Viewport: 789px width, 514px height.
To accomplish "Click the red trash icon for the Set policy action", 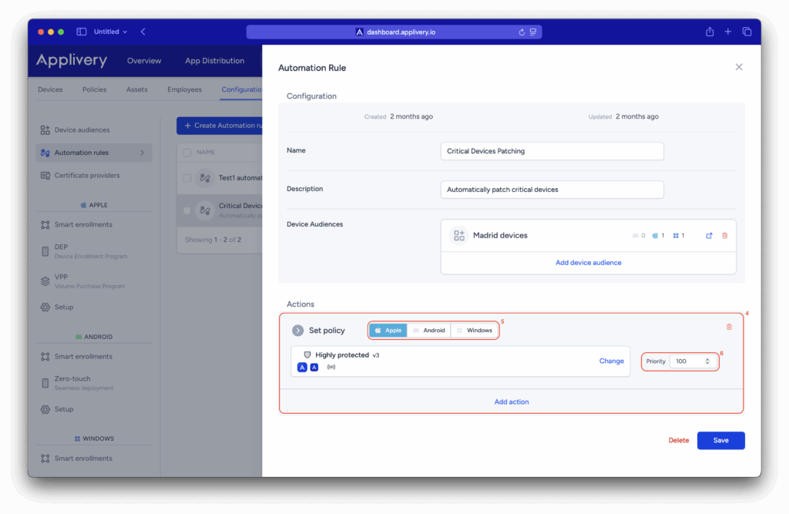I will pyautogui.click(x=729, y=327).
